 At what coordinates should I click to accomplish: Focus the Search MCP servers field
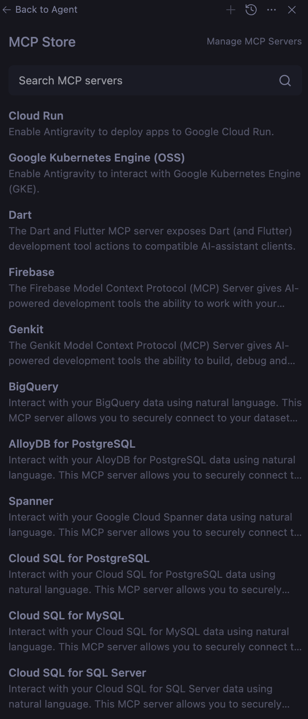point(144,81)
